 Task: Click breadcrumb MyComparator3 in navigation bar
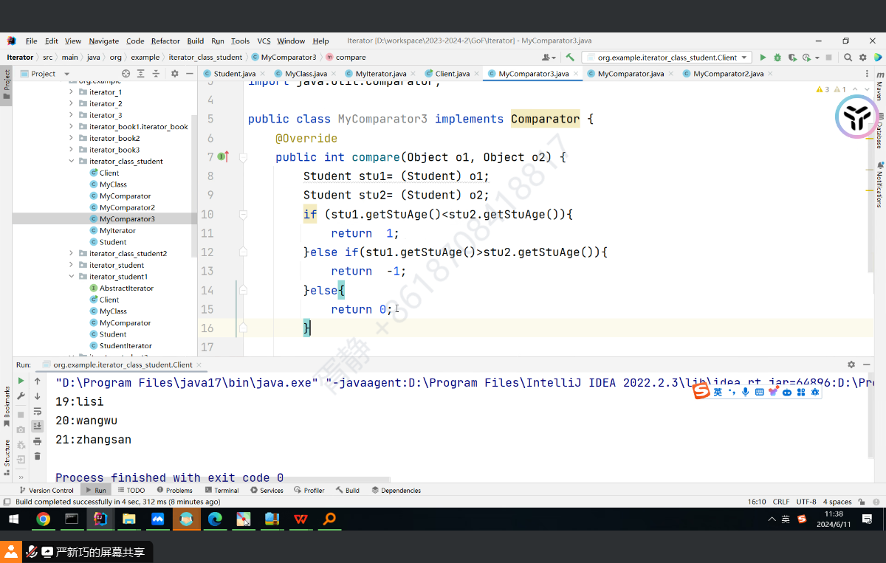coord(284,57)
